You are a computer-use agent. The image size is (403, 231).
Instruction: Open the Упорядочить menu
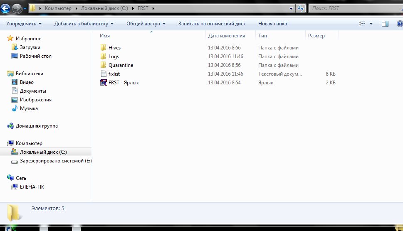click(24, 24)
